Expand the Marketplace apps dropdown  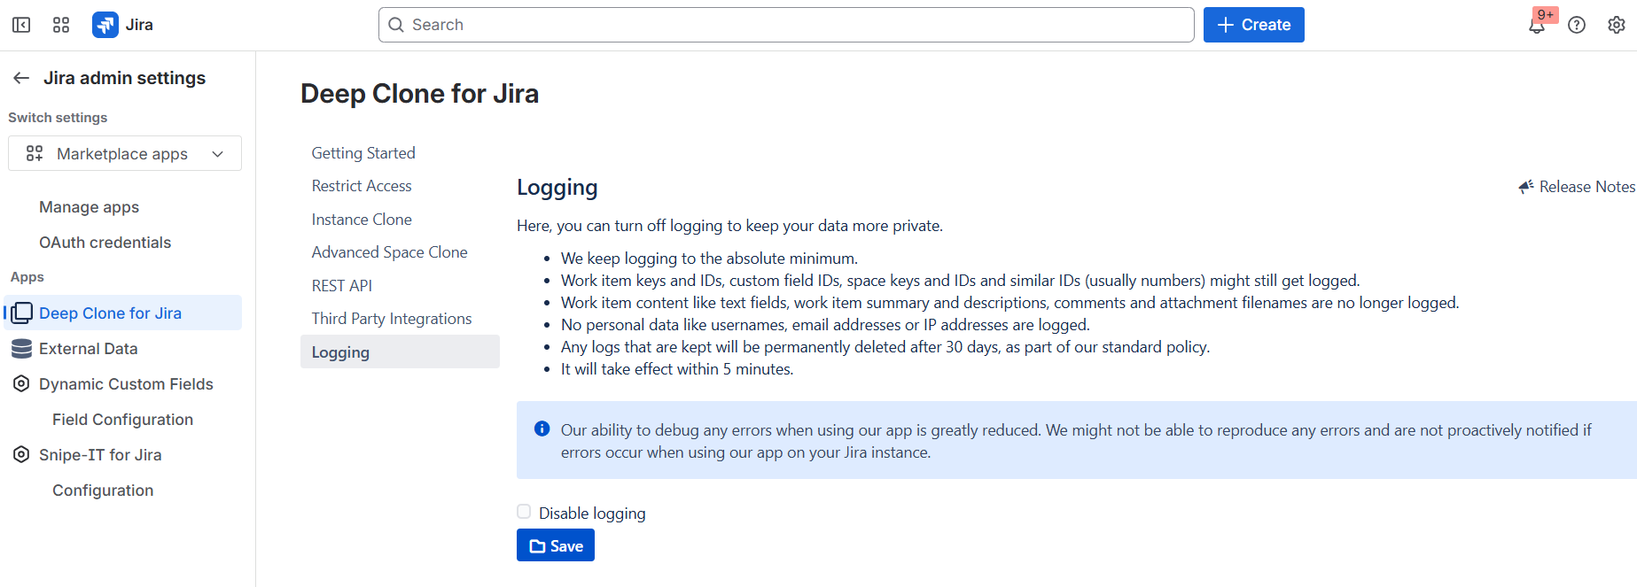(125, 154)
